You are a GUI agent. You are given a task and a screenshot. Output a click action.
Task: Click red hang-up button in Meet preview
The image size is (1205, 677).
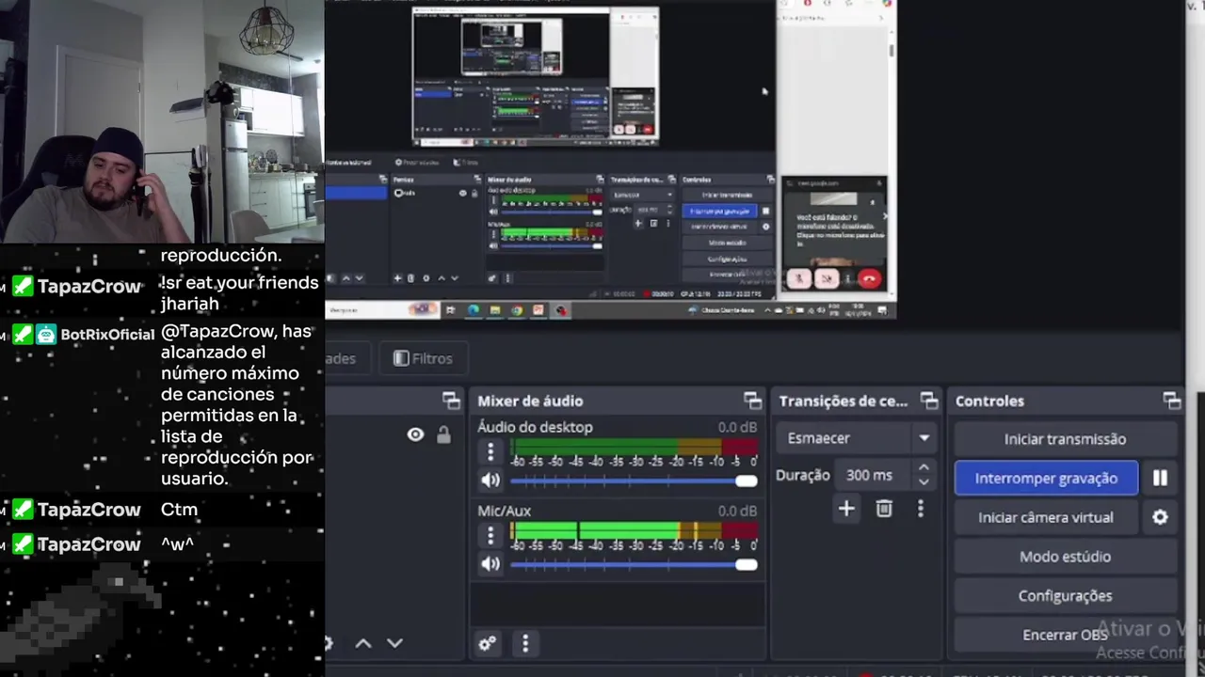869,278
